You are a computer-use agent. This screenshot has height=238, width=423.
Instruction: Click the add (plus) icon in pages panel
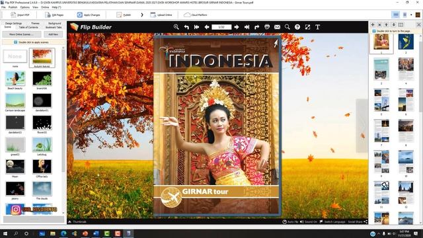(x=373, y=24)
